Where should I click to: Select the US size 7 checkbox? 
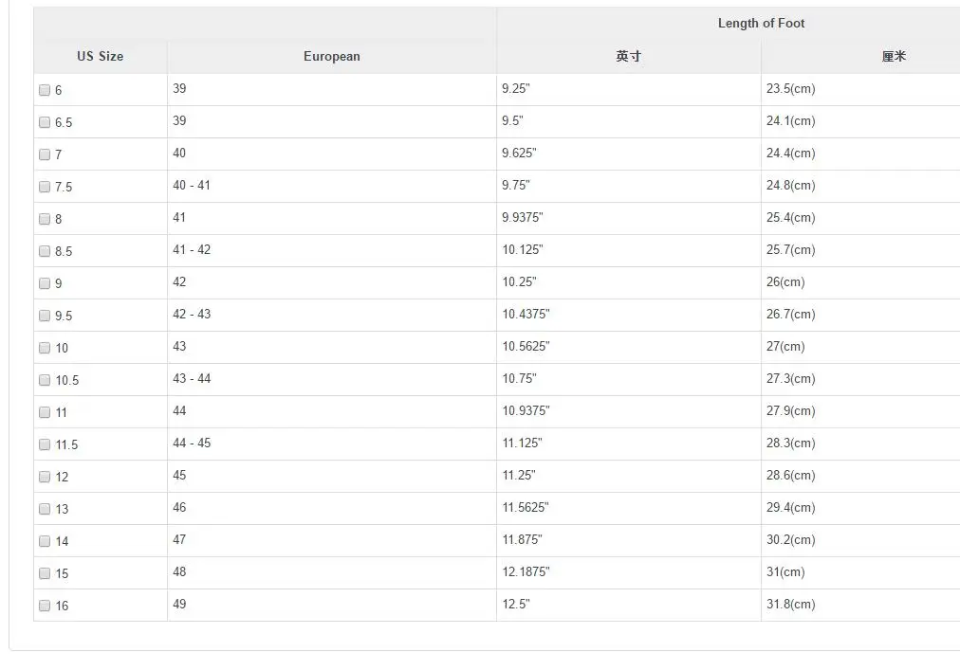pos(45,154)
